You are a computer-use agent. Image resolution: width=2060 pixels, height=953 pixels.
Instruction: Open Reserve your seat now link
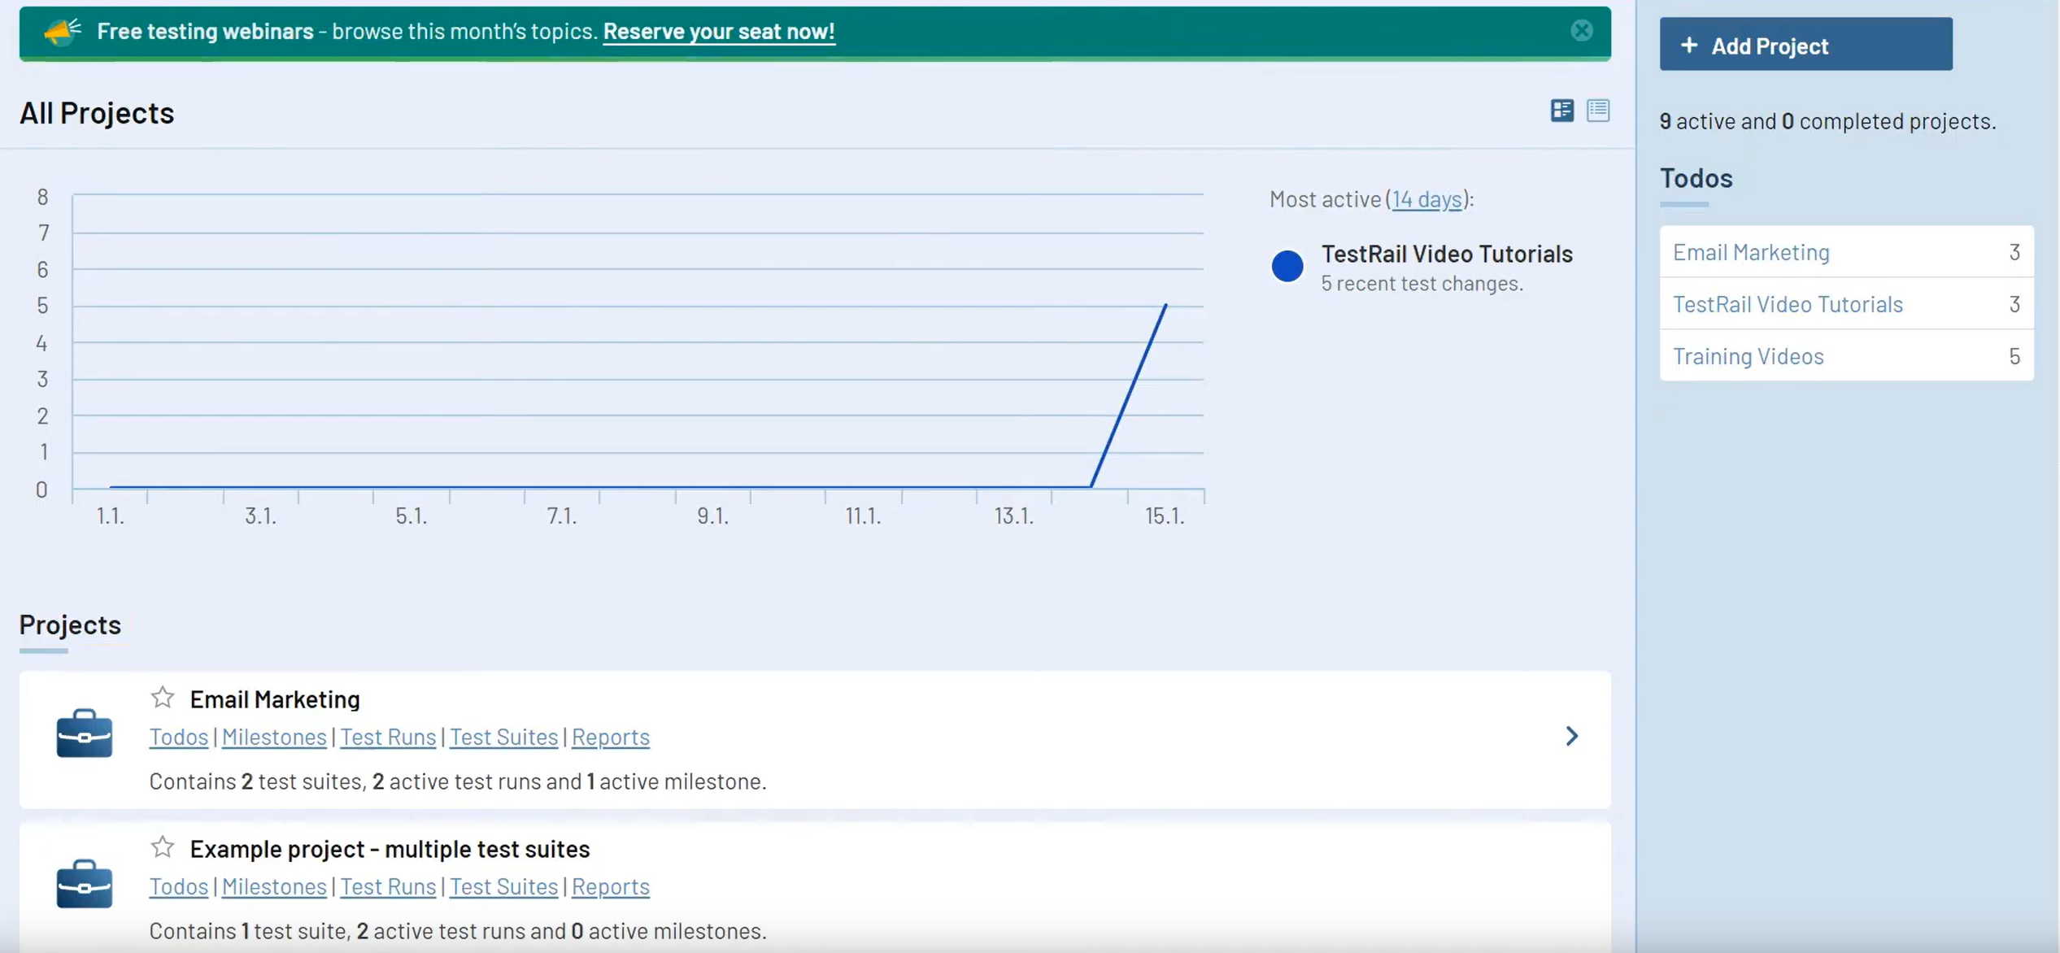(718, 32)
